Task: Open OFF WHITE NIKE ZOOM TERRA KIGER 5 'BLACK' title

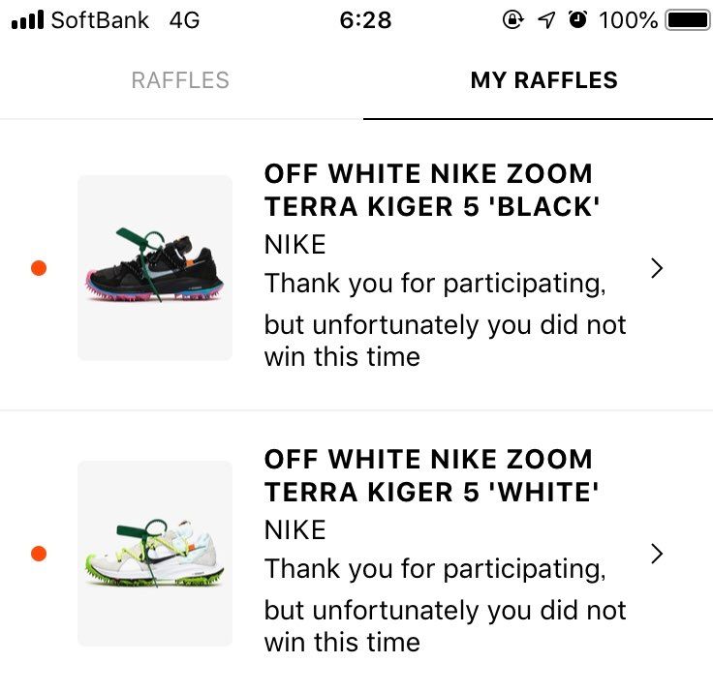Action: pos(428,191)
